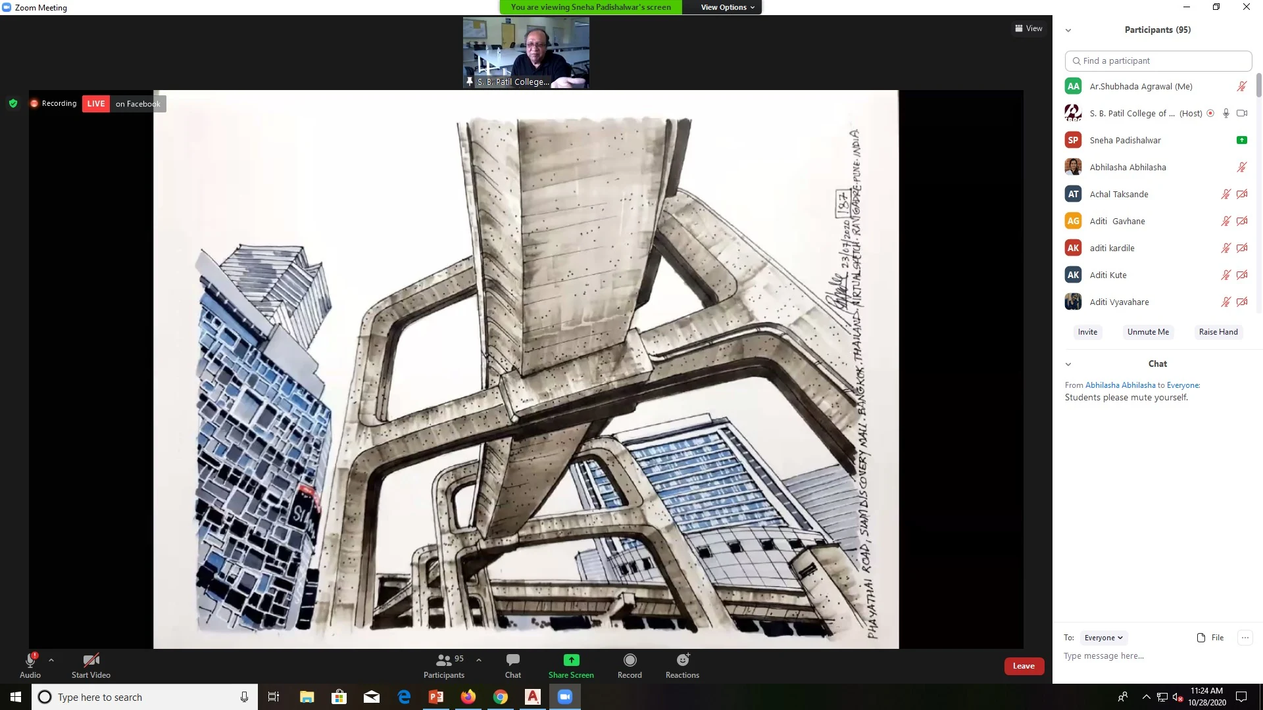Image resolution: width=1263 pixels, height=710 pixels.
Task: Click the Audio microphone icon
Action: click(x=30, y=660)
